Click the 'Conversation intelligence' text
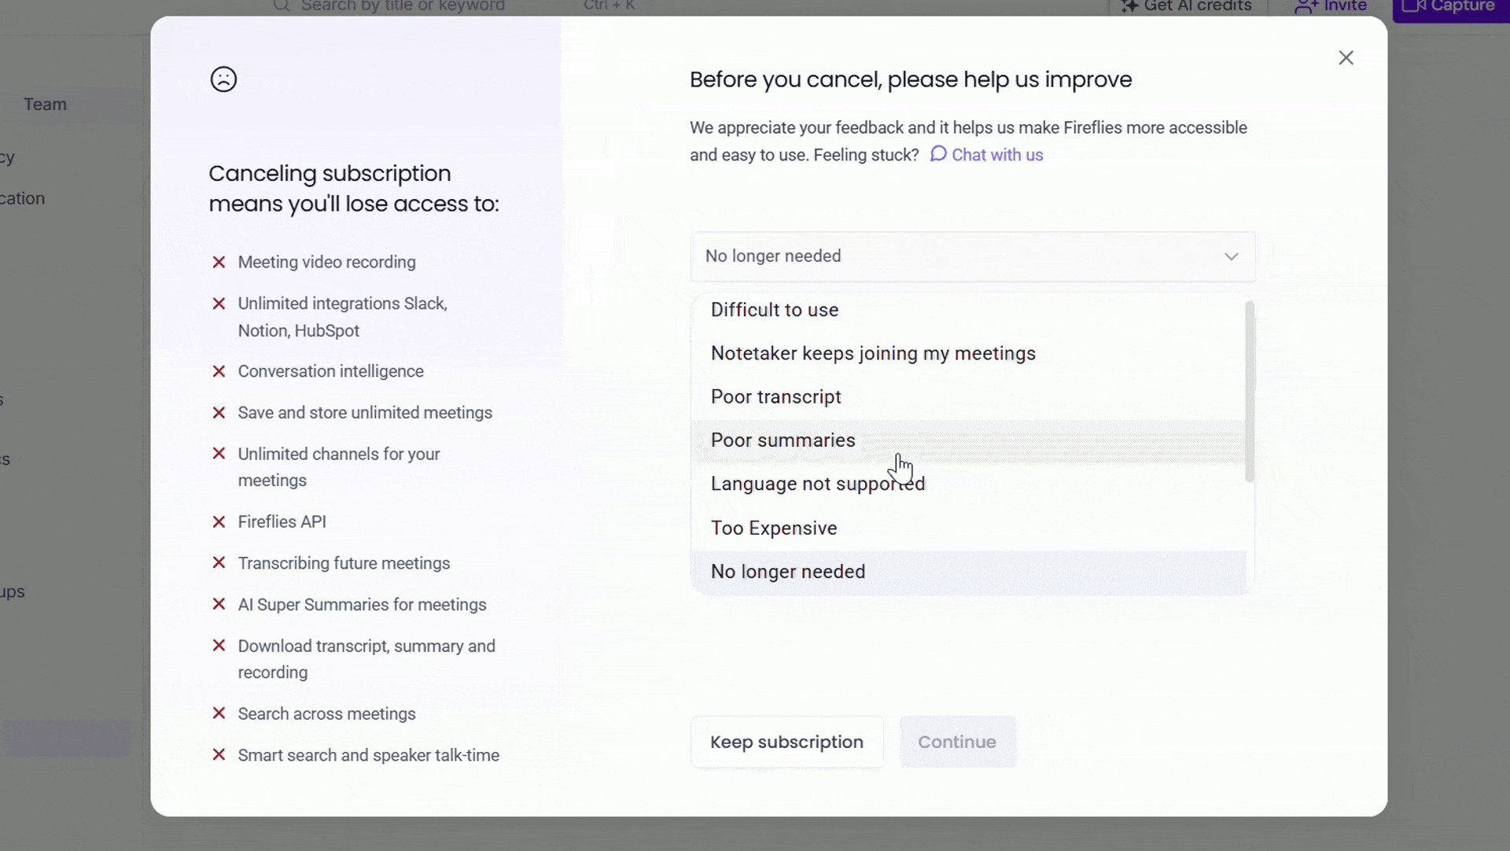1510x851 pixels. coord(330,371)
